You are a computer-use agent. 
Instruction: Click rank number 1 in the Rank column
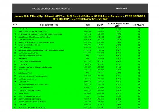coord(15,29)
